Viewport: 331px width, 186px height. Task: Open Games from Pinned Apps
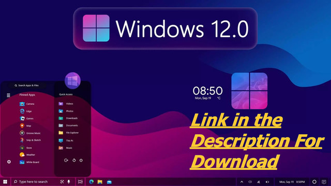tap(26, 118)
